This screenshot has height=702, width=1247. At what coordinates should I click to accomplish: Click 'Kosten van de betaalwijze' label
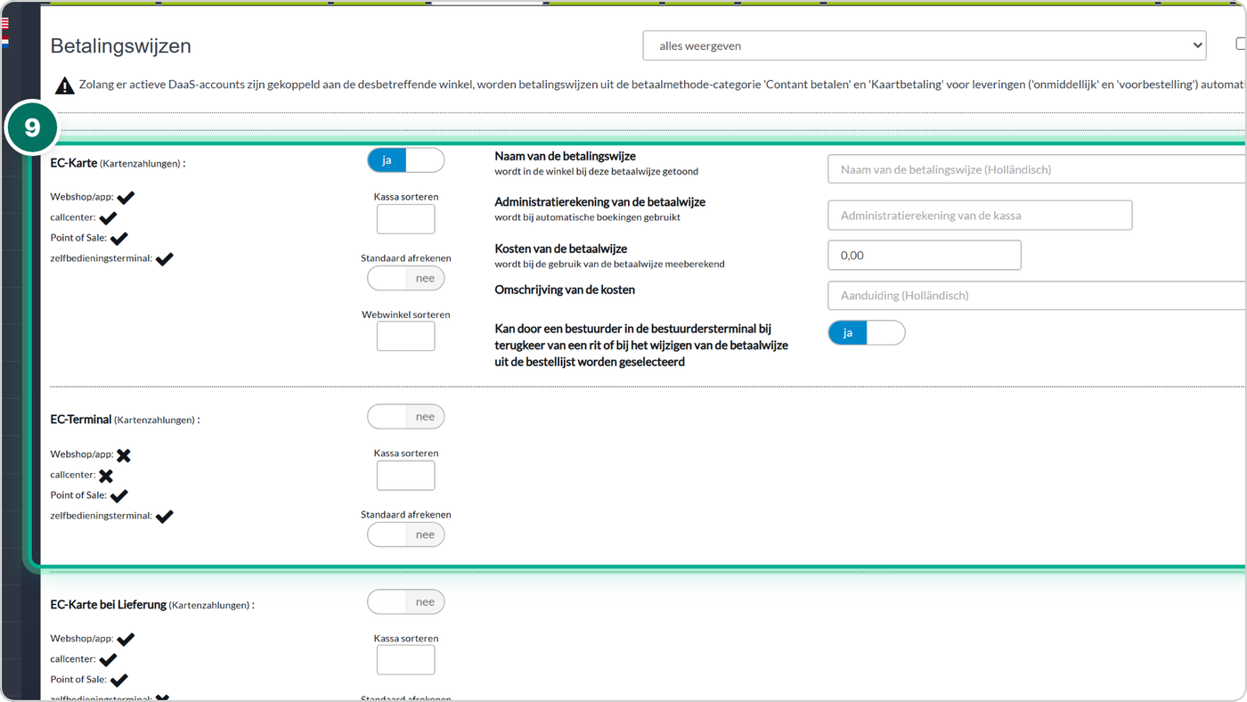click(561, 249)
